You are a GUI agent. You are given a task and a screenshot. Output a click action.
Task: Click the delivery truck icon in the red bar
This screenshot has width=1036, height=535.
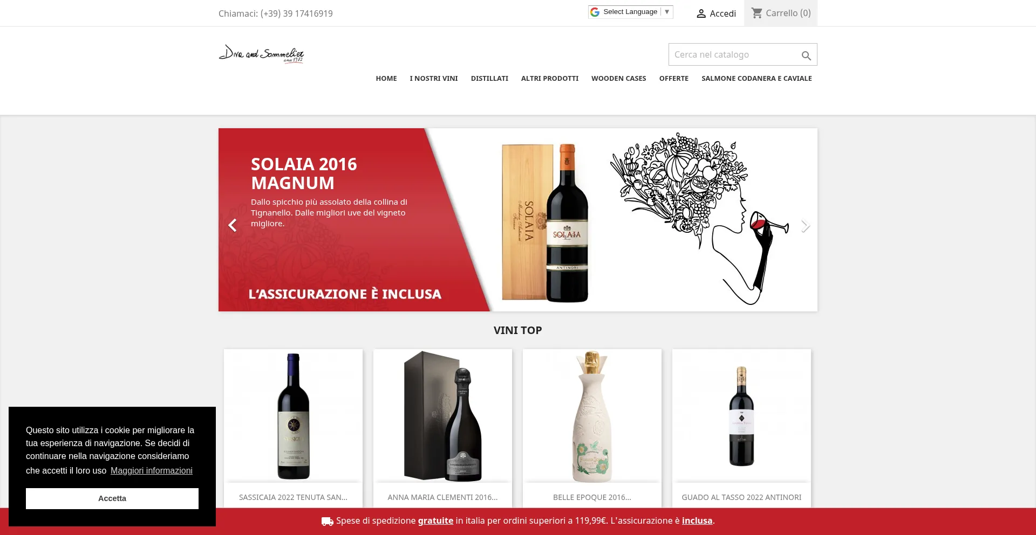coord(327,521)
